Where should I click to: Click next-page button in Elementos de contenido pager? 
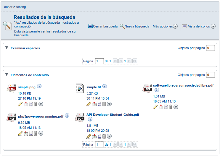[129, 144]
